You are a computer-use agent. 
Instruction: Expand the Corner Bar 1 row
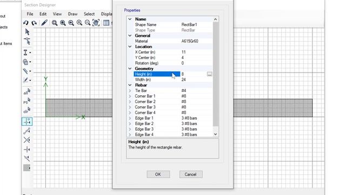pyautogui.click(x=130, y=96)
